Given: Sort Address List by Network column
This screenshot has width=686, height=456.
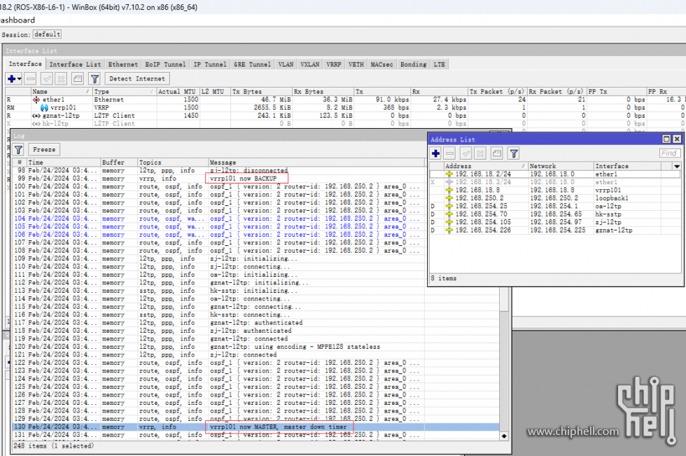Looking at the screenshot, I should pyautogui.click(x=561, y=166).
